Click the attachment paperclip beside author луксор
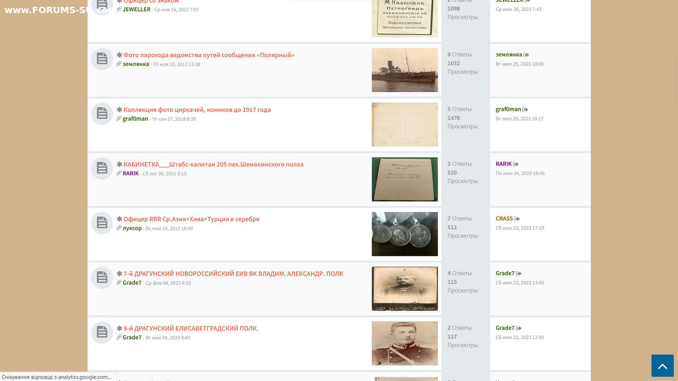 click(119, 228)
